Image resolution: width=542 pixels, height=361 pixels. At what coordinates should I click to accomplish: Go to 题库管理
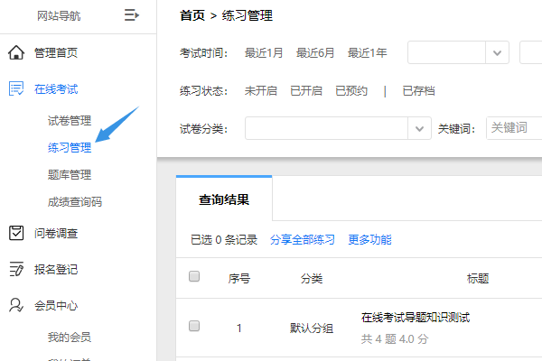coord(70,174)
